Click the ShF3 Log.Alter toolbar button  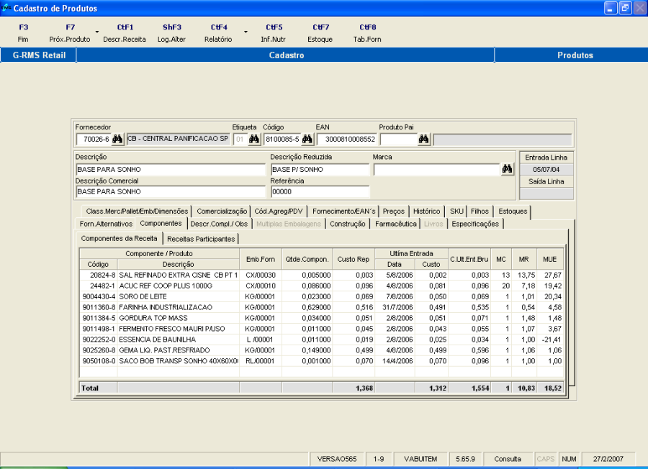172,33
